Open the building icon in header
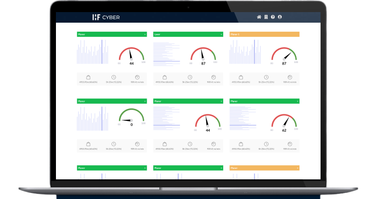377x199 pixels. tap(266, 17)
